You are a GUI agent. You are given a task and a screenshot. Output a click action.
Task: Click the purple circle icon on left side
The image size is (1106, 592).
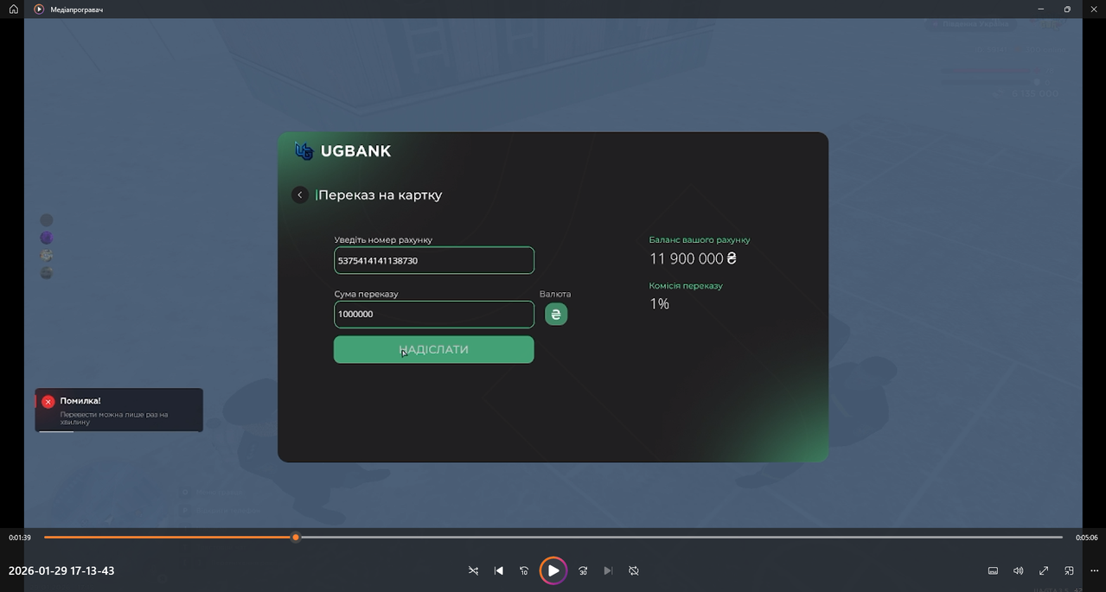47,238
